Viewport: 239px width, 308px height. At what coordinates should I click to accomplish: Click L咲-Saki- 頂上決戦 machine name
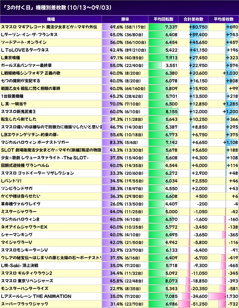20,266
